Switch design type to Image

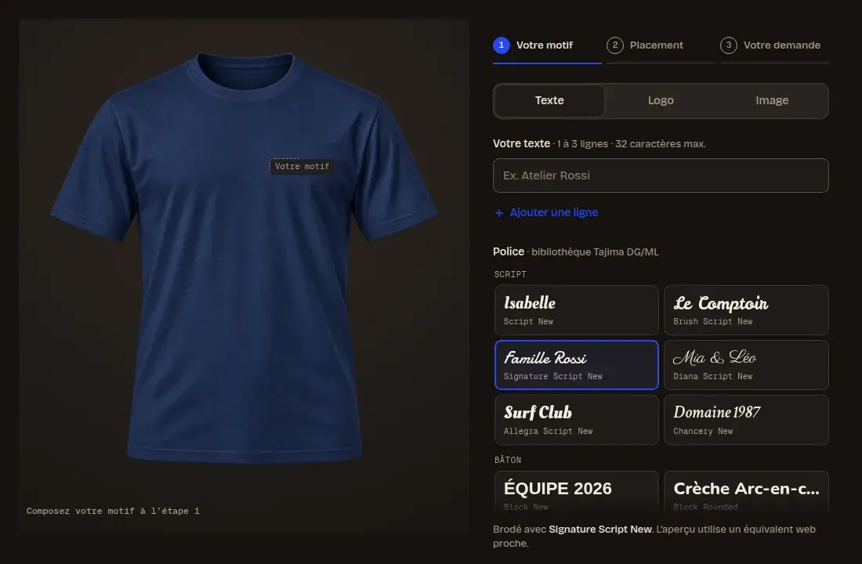coord(772,100)
